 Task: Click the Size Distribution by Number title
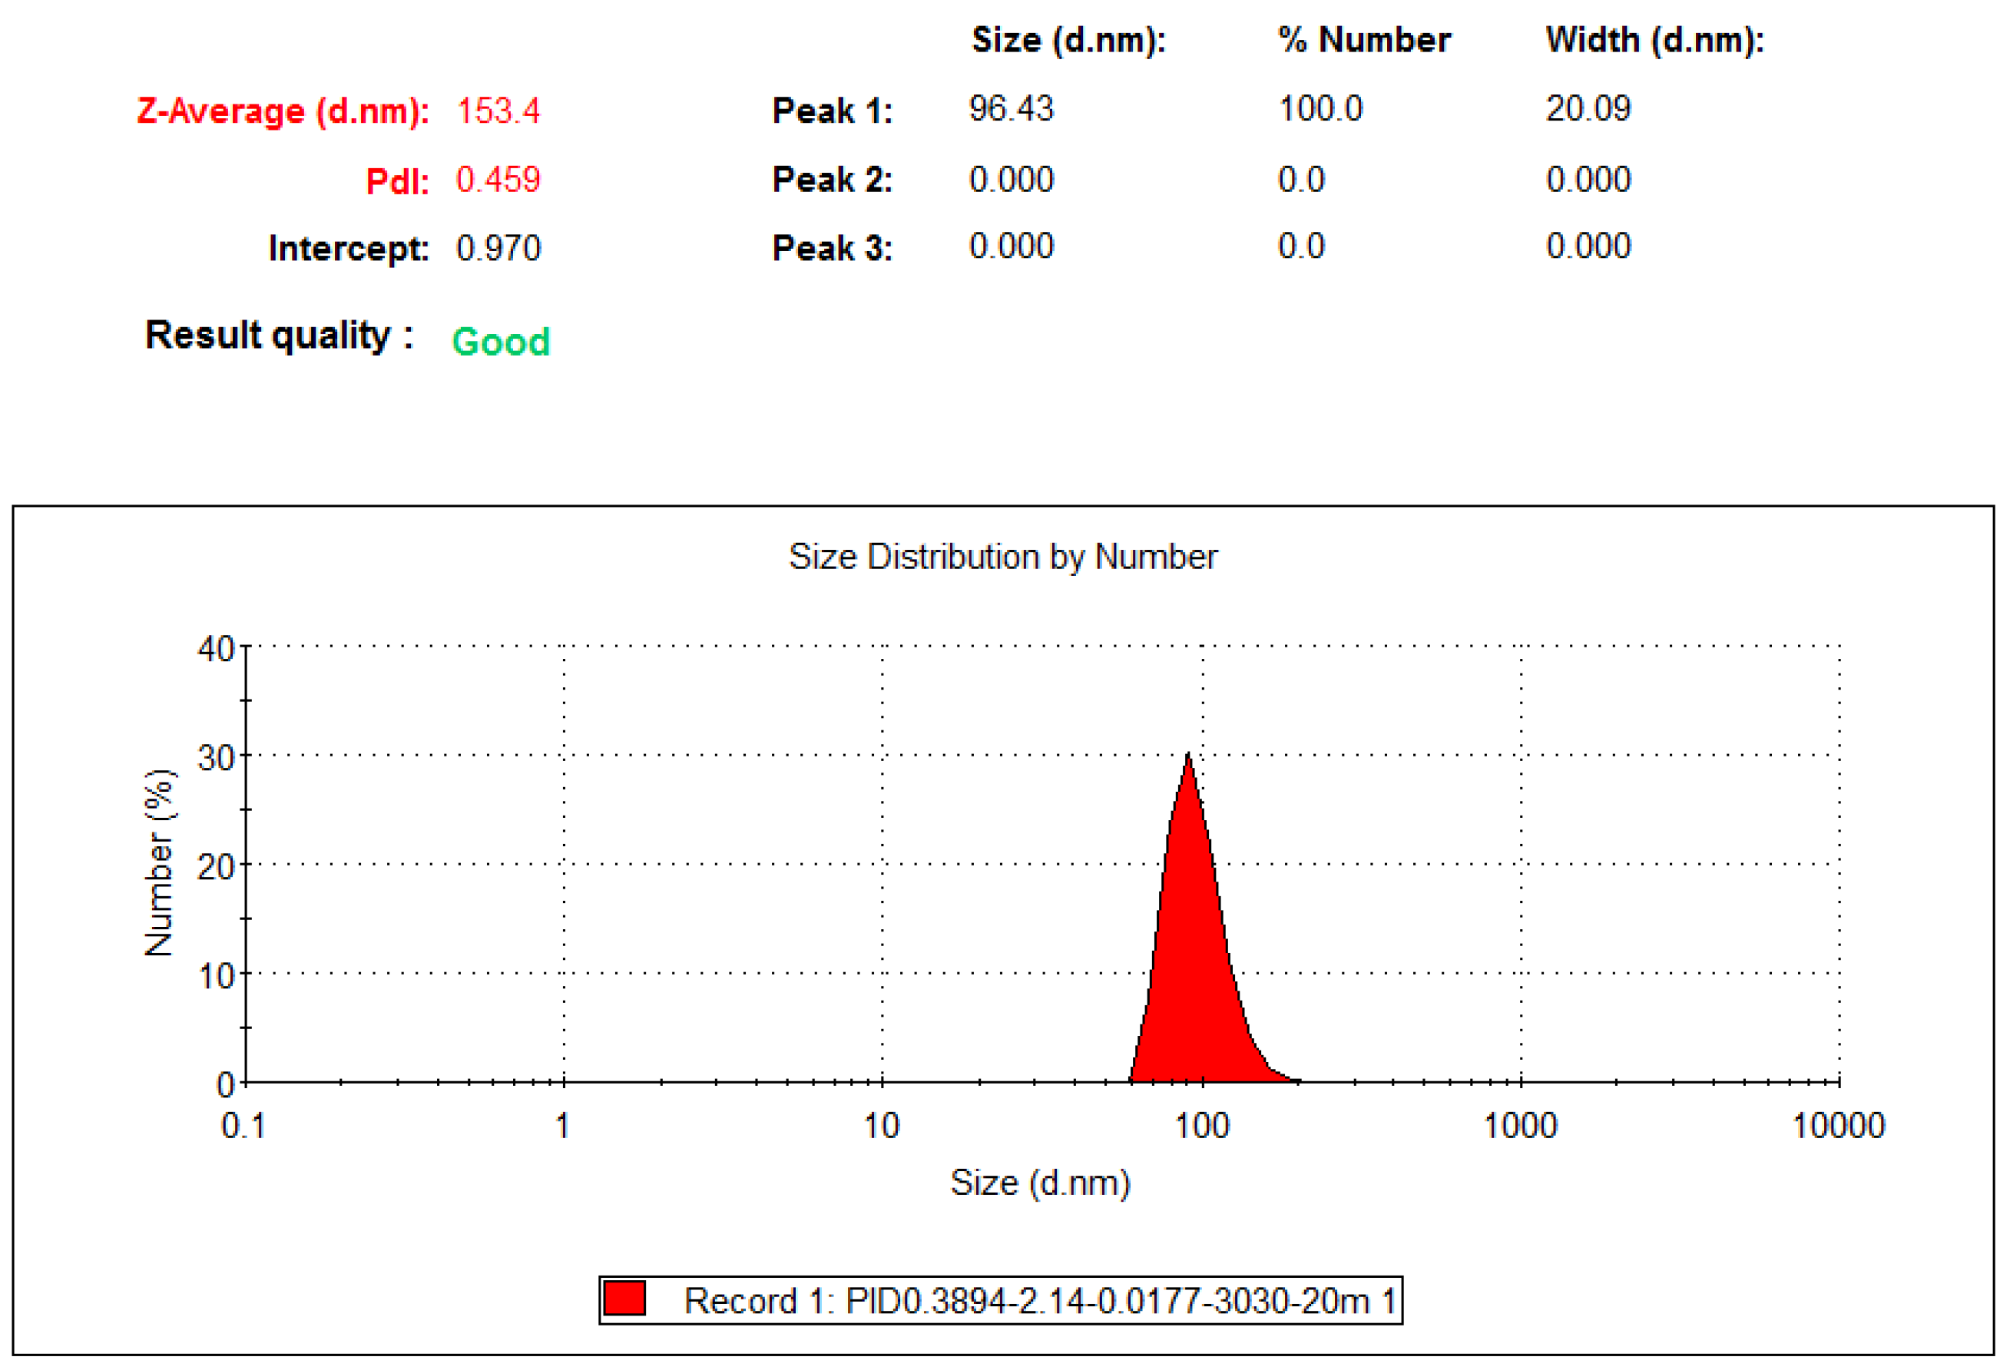point(1002,557)
